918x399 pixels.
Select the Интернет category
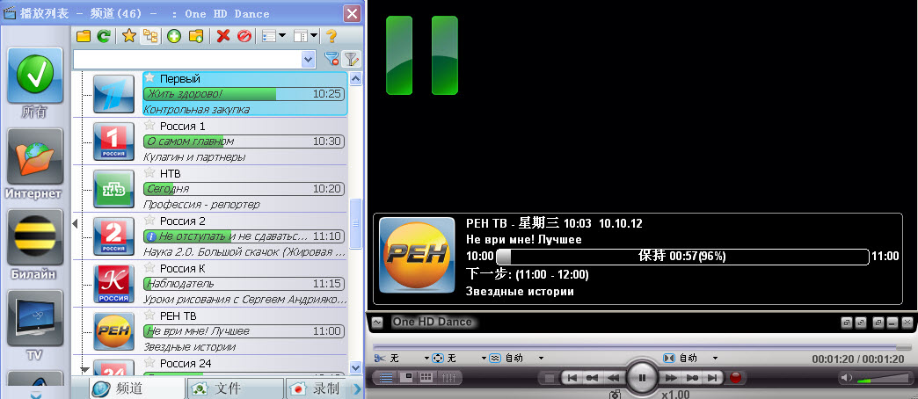(x=34, y=164)
